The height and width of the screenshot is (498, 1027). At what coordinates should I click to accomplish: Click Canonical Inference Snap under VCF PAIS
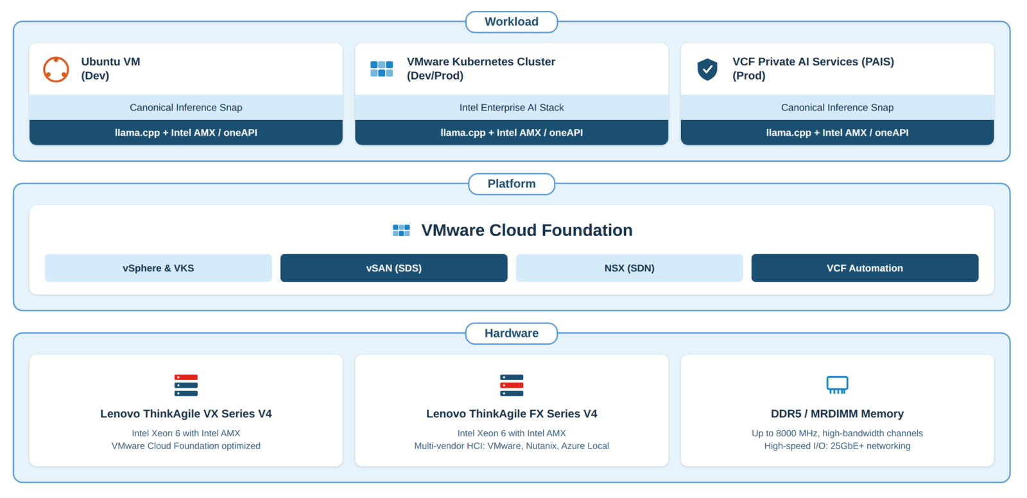click(x=837, y=108)
